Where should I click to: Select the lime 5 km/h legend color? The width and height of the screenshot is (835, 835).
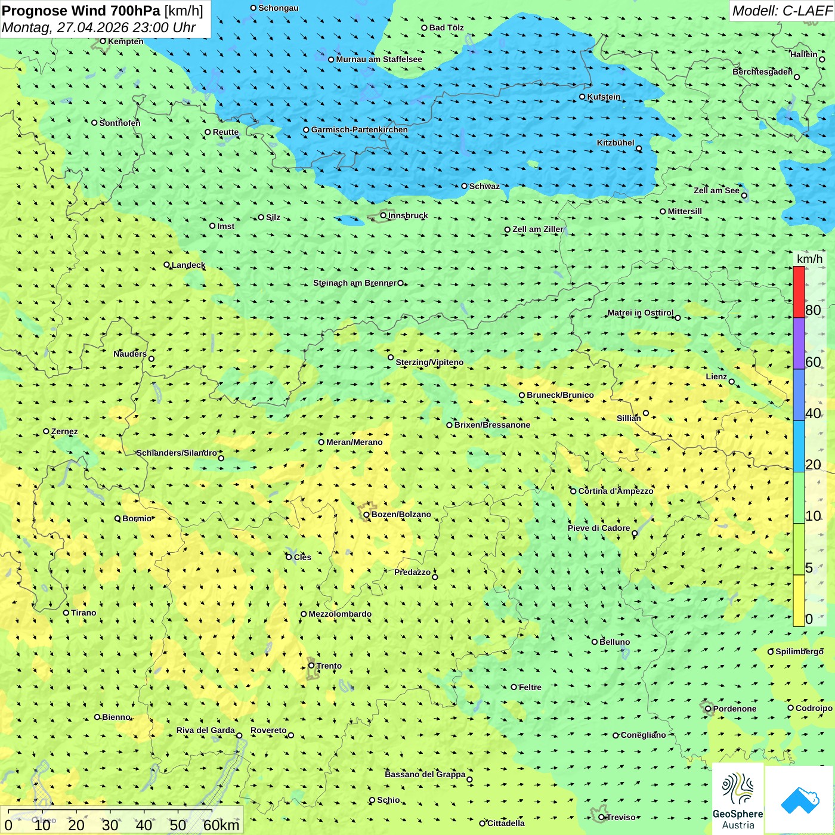pos(799,549)
